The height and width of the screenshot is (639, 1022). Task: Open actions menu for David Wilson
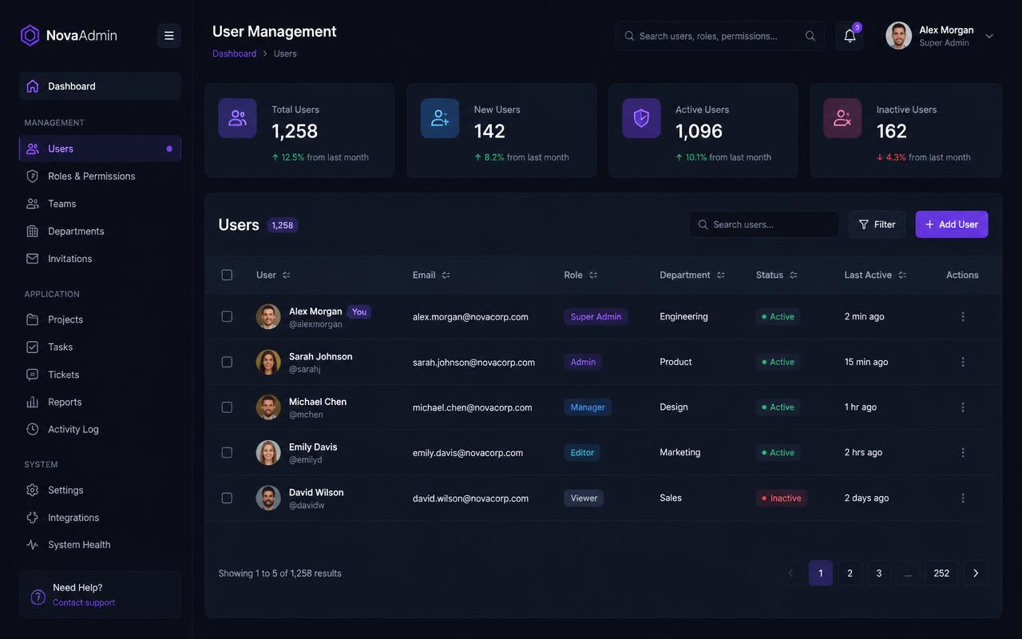tap(963, 498)
